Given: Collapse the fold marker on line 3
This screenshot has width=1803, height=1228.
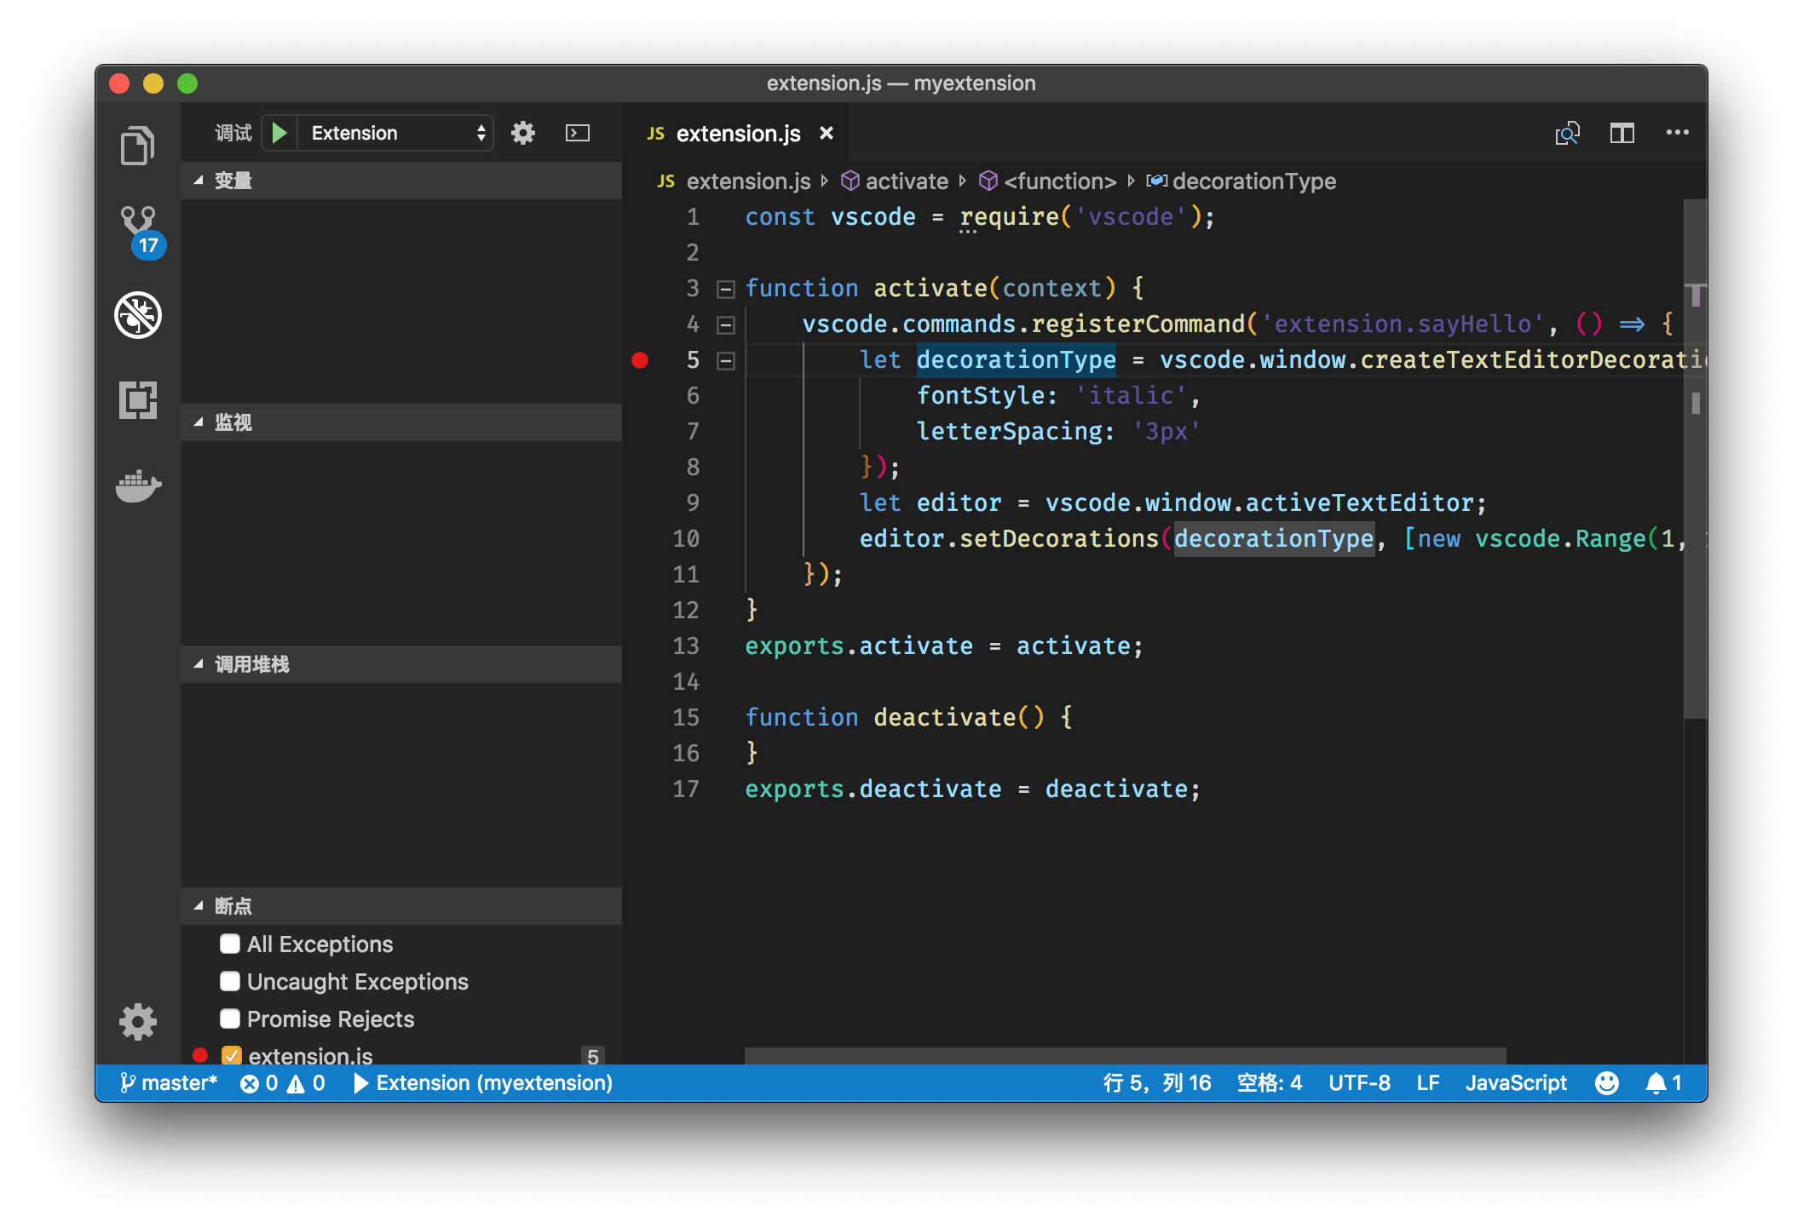Looking at the screenshot, I should click(725, 290).
